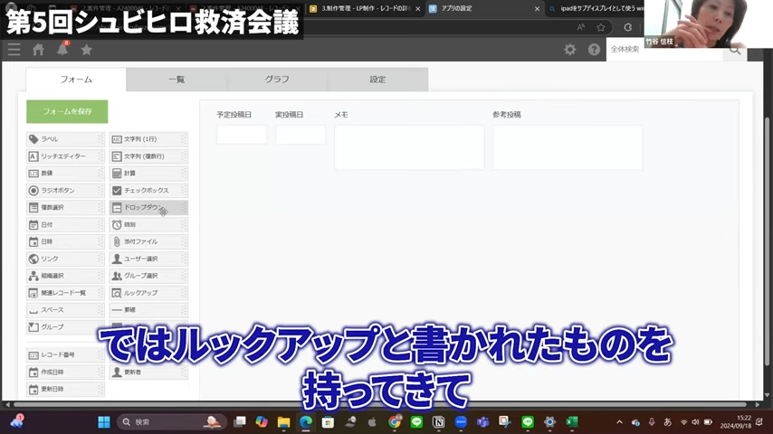Open File Explorer from the taskbar
The width and height of the screenshot is (773, 434).
pyautogui.click(x=283, y=422)
